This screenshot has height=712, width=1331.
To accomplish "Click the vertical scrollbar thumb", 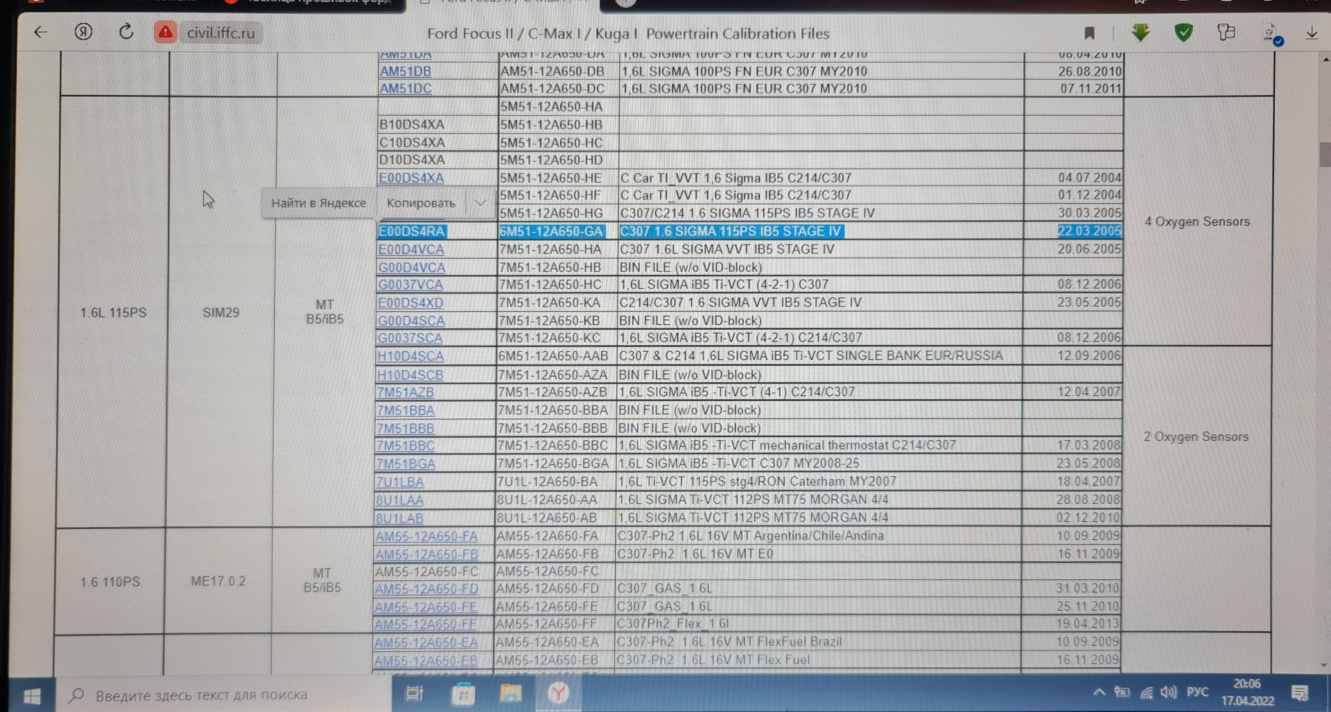I will (x=1325, y=154).
